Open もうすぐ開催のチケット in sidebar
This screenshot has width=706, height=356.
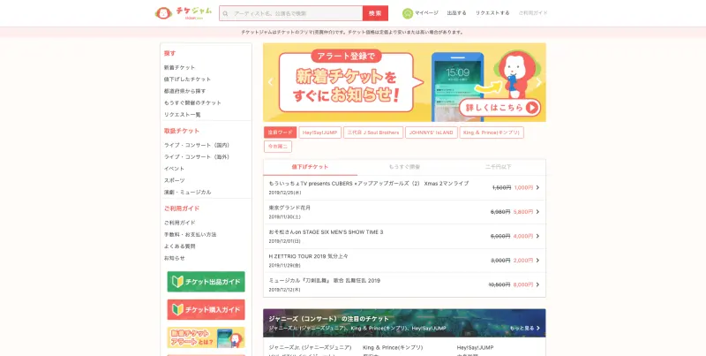coord(192,102)
